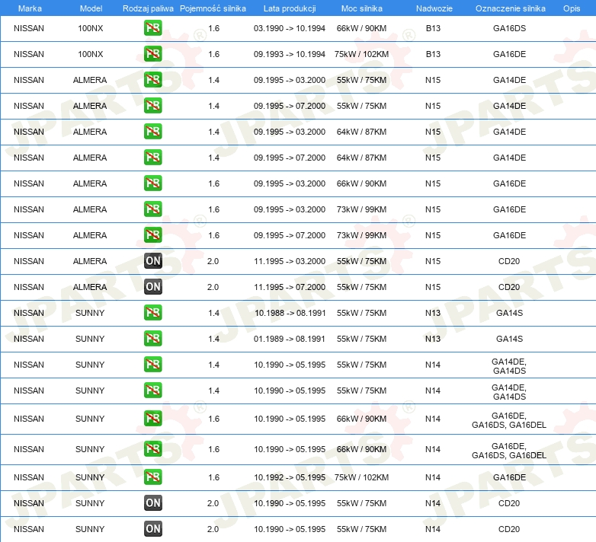Image resolution: width=596 pixels, height=542 pixels.
Task: Click petrol icon for Almera 73kW 09.1995-07.2000
Action: 152,235
